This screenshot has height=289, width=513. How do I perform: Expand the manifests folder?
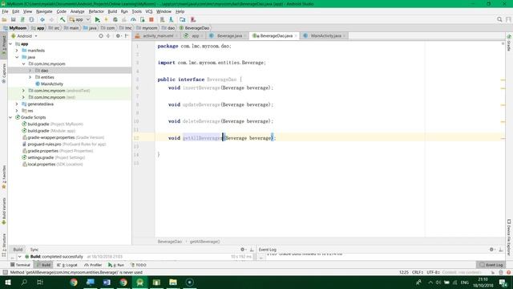17,51
